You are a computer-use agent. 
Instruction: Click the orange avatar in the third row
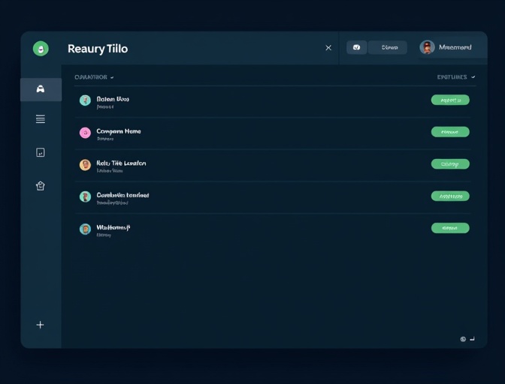[85, 164]
